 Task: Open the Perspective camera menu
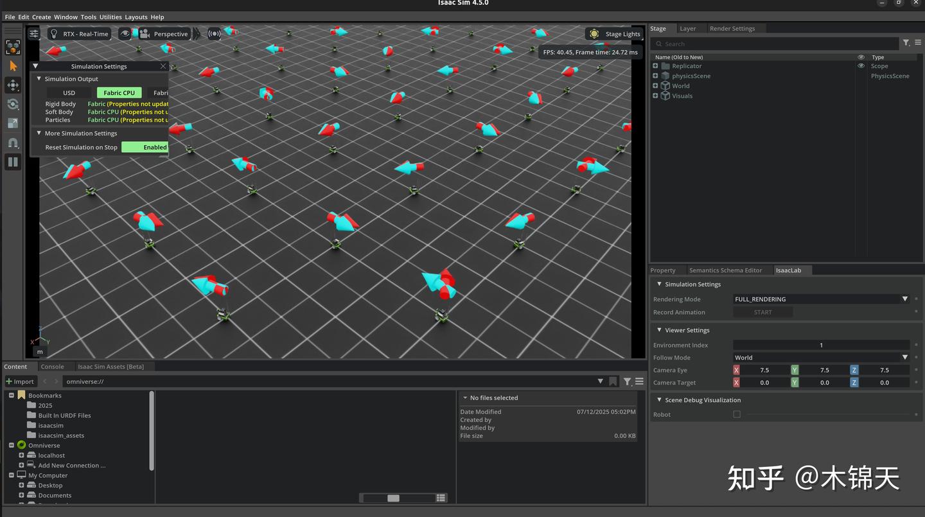click(x=164, y=34)
